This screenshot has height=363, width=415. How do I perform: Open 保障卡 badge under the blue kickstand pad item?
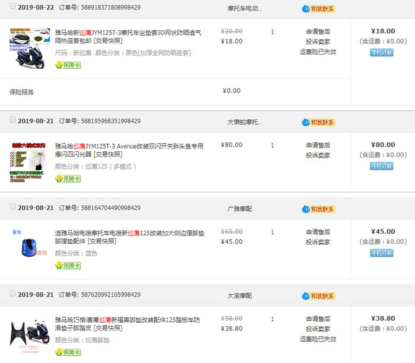68,265
